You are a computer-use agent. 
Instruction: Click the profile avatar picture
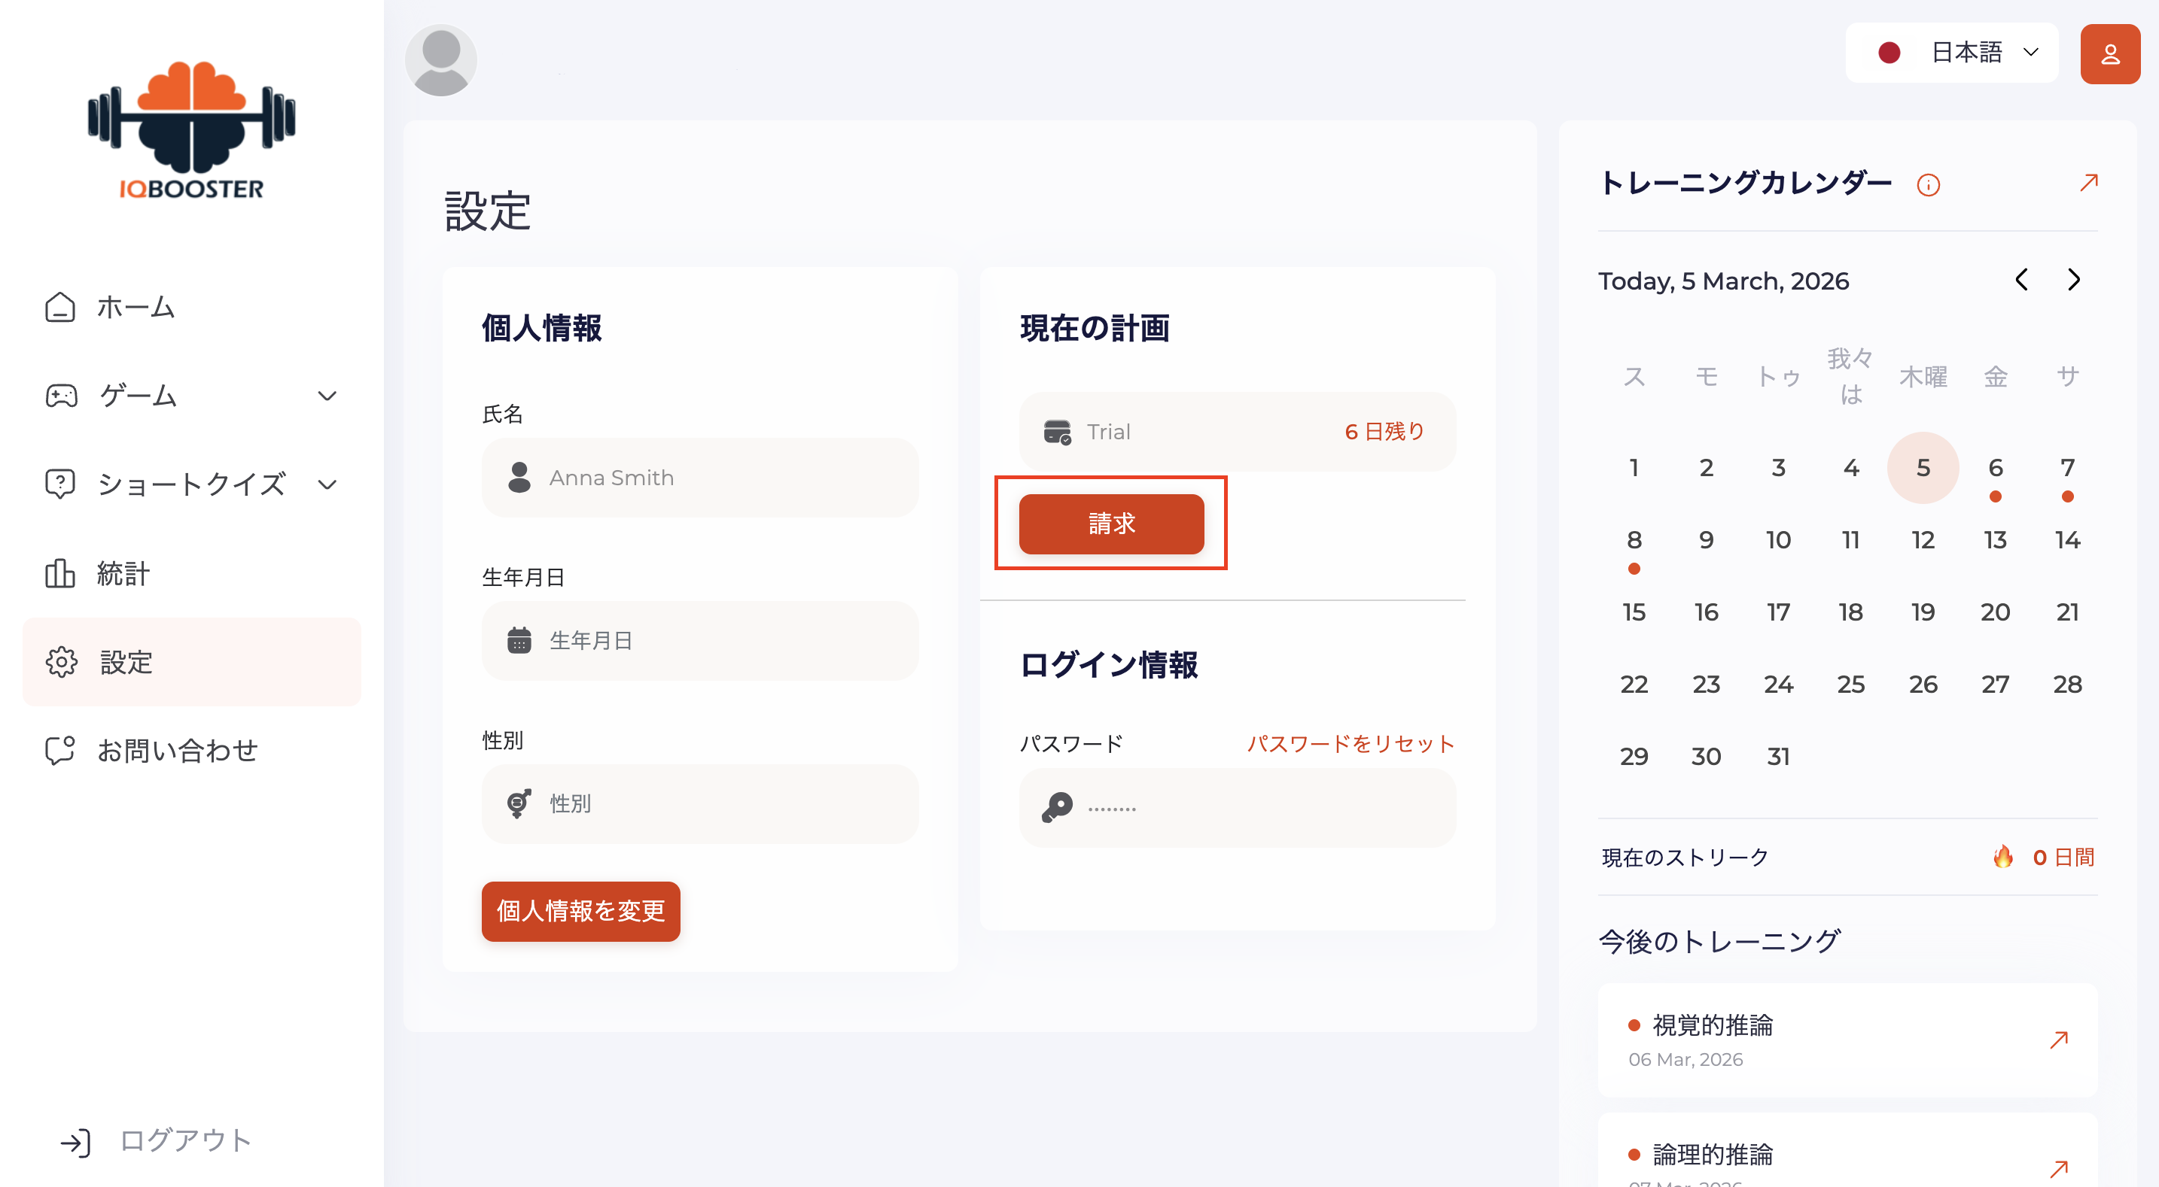(441, 60)
